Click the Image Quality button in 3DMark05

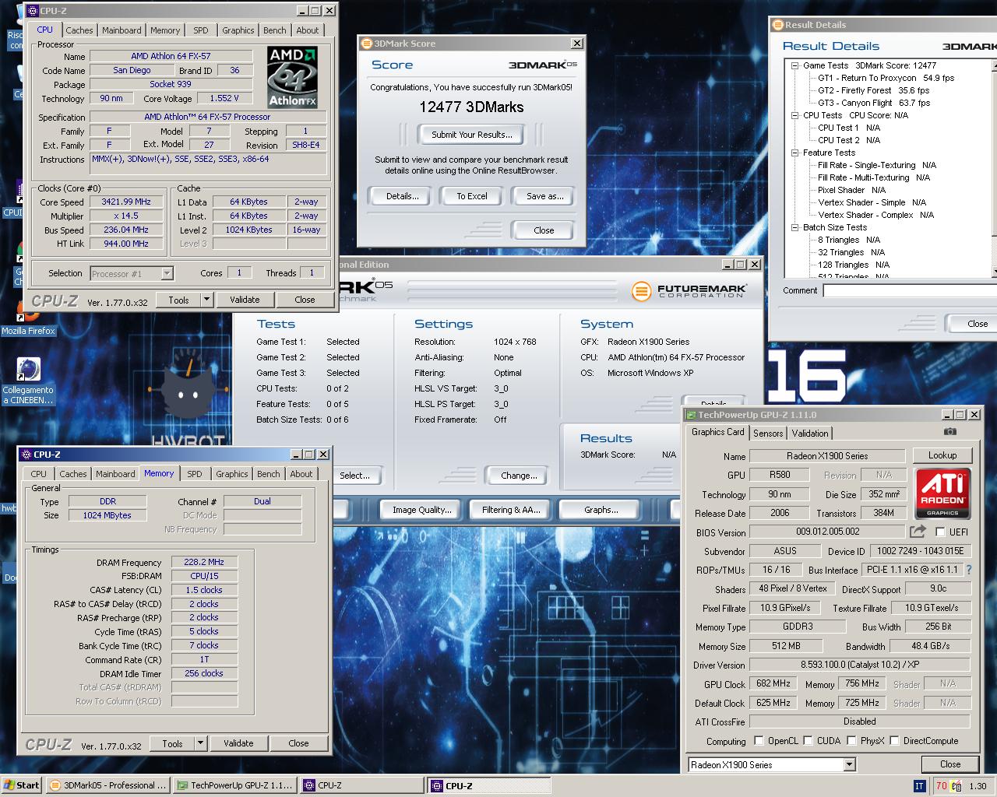(421, 510)
